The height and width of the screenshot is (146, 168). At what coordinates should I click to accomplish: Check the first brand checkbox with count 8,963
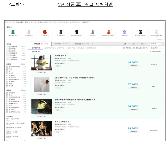pos(7,67)
